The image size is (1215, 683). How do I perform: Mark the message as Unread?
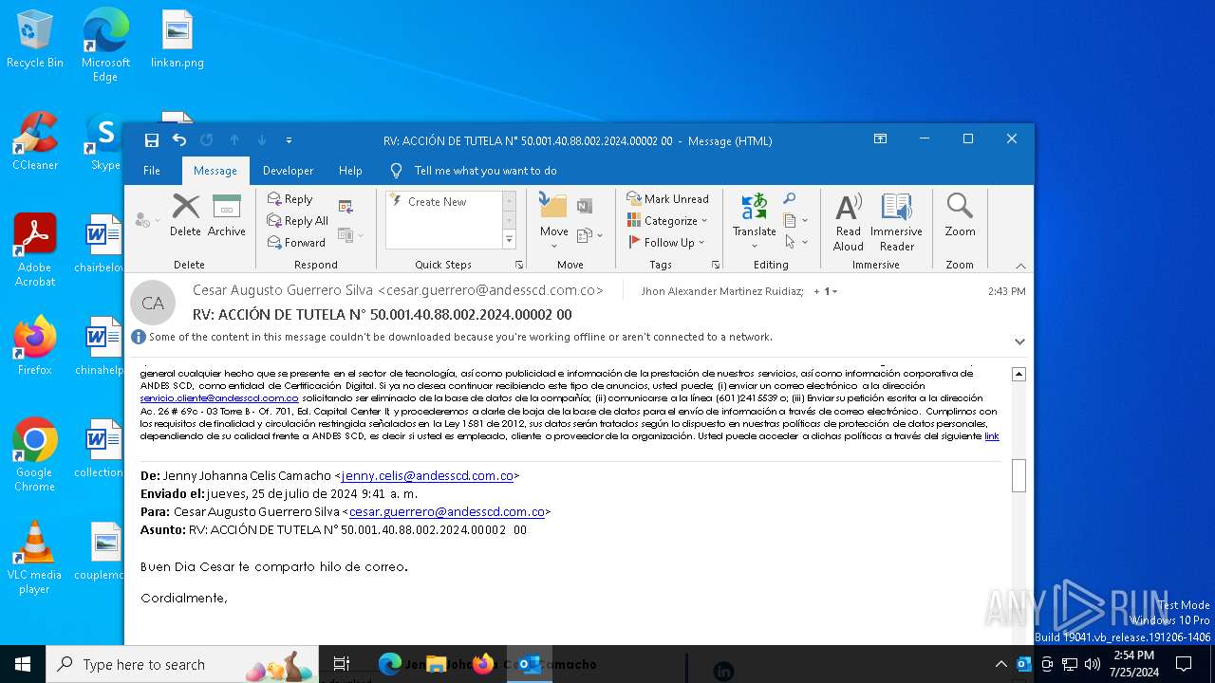[x=667, y=199]
